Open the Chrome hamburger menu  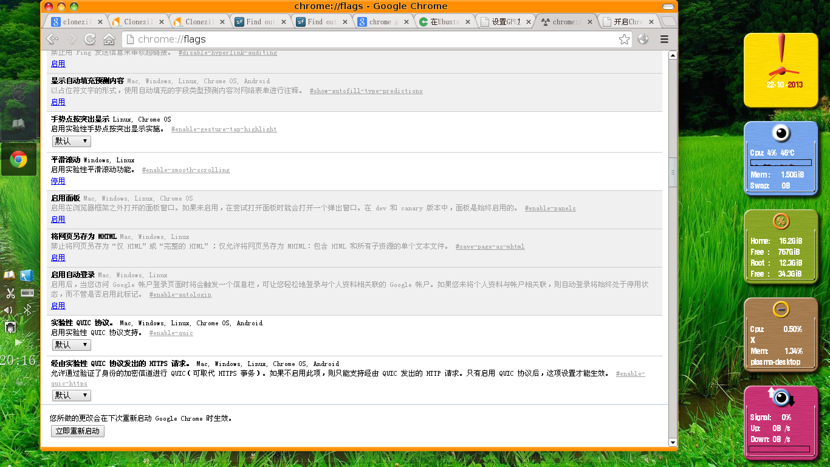pos(664,40)
